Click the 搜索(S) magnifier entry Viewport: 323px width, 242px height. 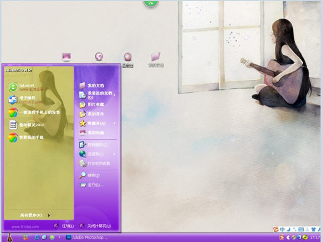click(90, 175)
